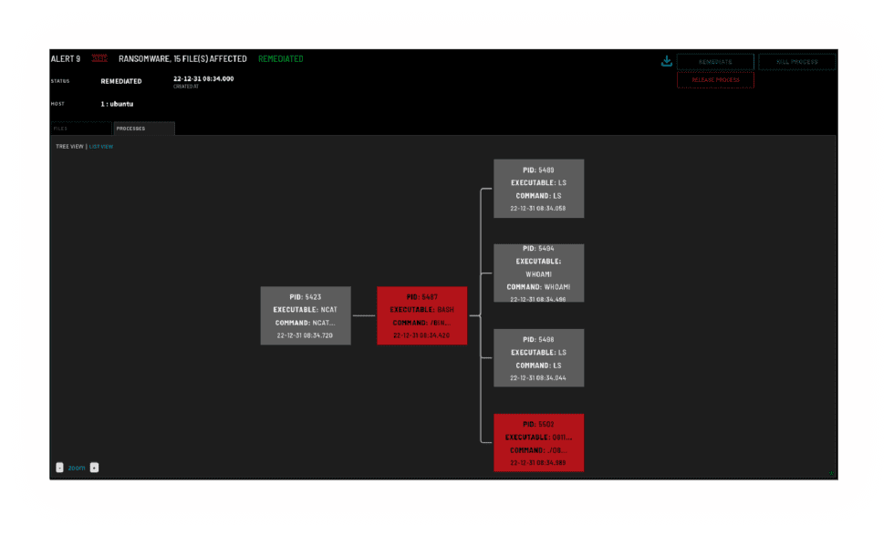Click the red Release Process button
Screen dimensions: 894x536
tap(715, 80)
